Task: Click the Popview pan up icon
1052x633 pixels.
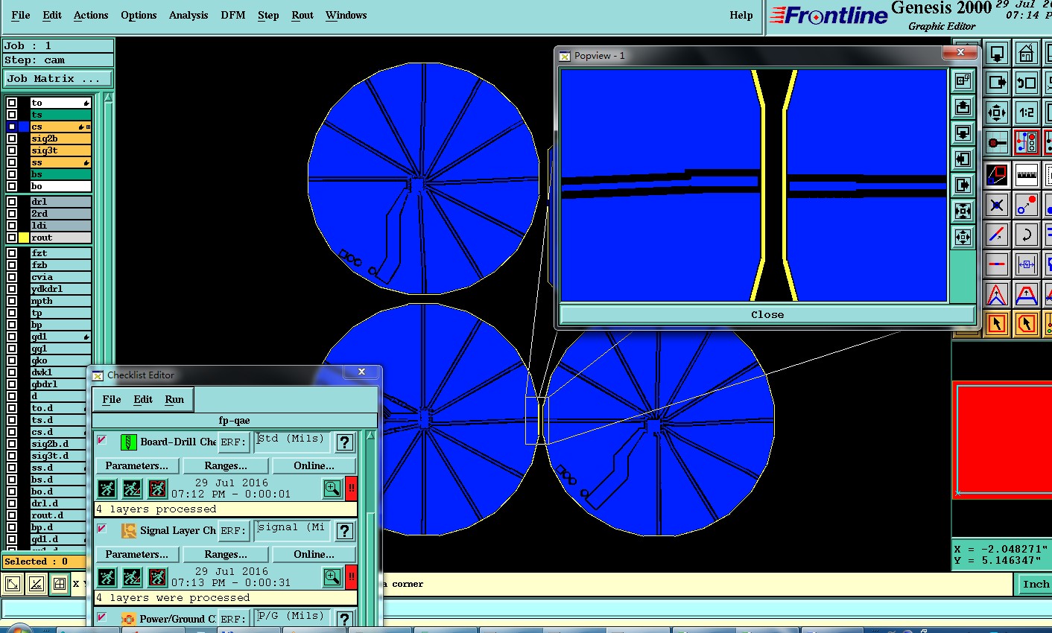Action: (963, 106)
